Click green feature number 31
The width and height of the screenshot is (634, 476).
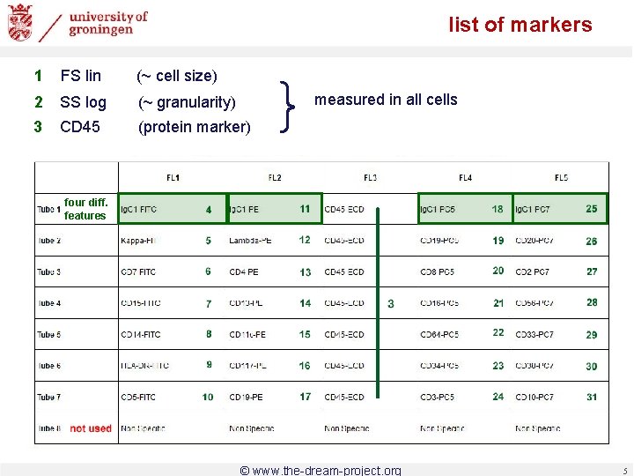pyautogui.click(x=592, y=397)
